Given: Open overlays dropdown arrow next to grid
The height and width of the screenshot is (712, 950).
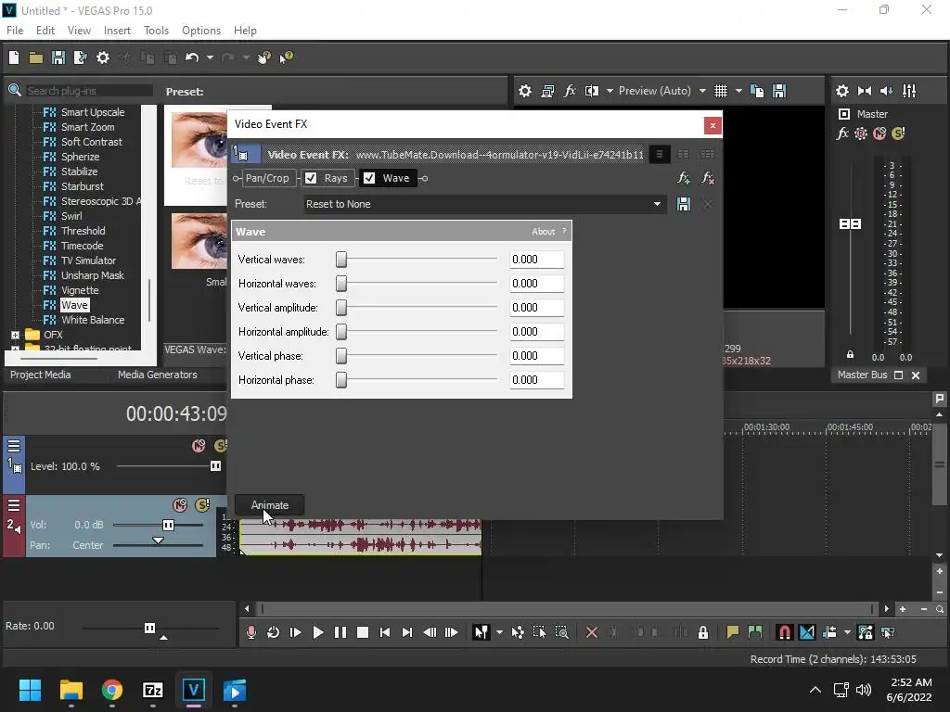Looking at the screenshot, I should tap(738, 91).
